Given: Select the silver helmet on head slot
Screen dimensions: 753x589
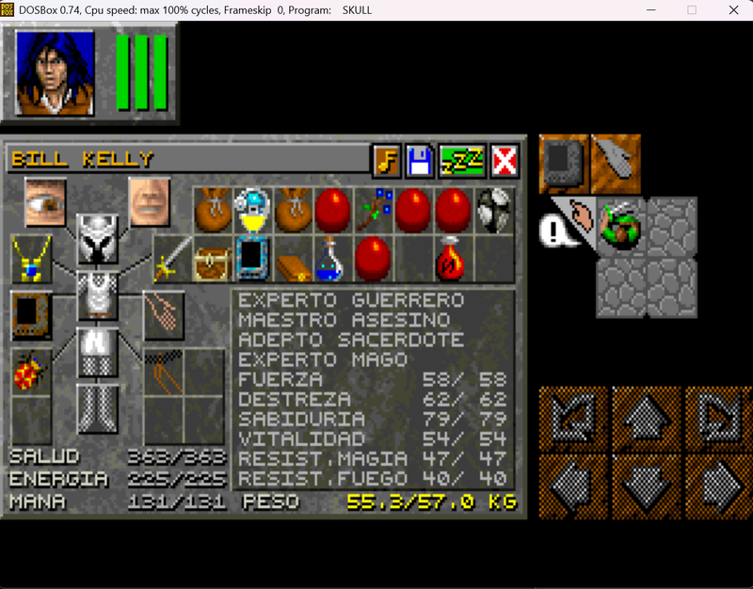Looking at the screenshot, I should [x=98, y=239].
